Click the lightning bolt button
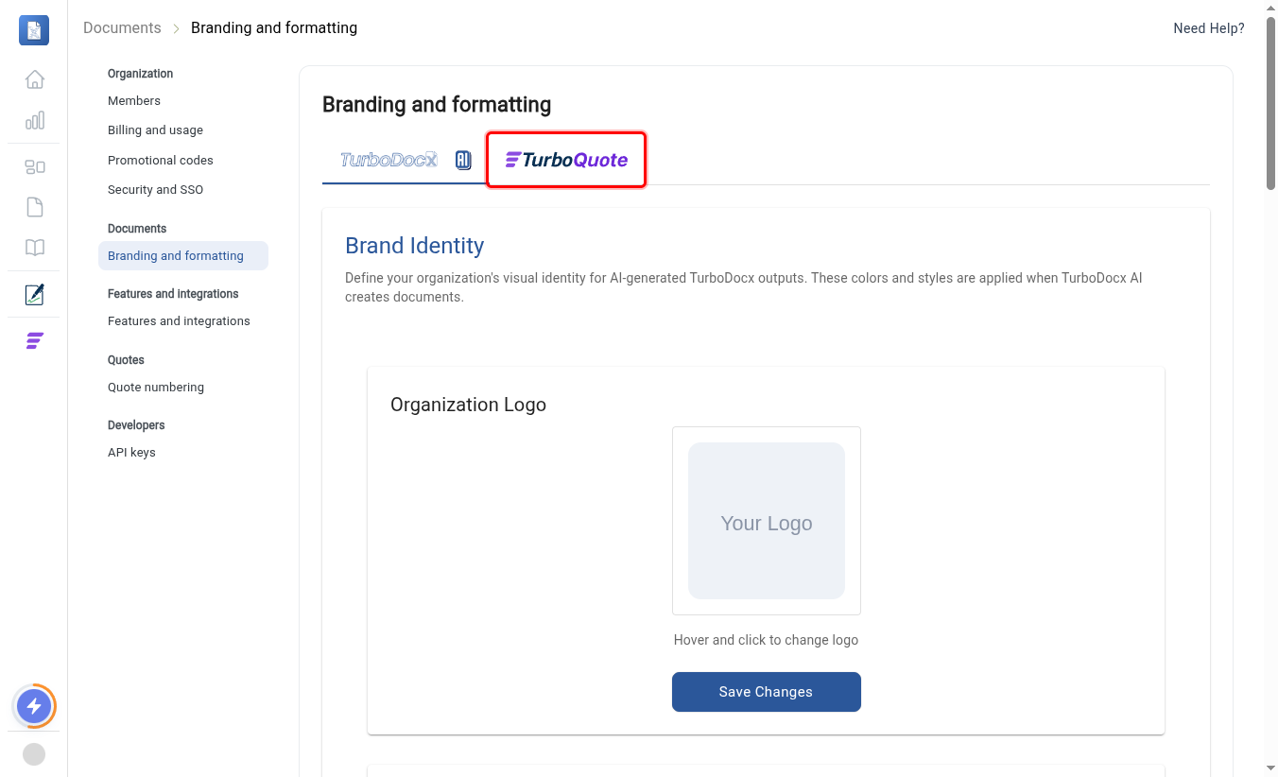This screenshot has width=1278, height=777. pos(34,706)
